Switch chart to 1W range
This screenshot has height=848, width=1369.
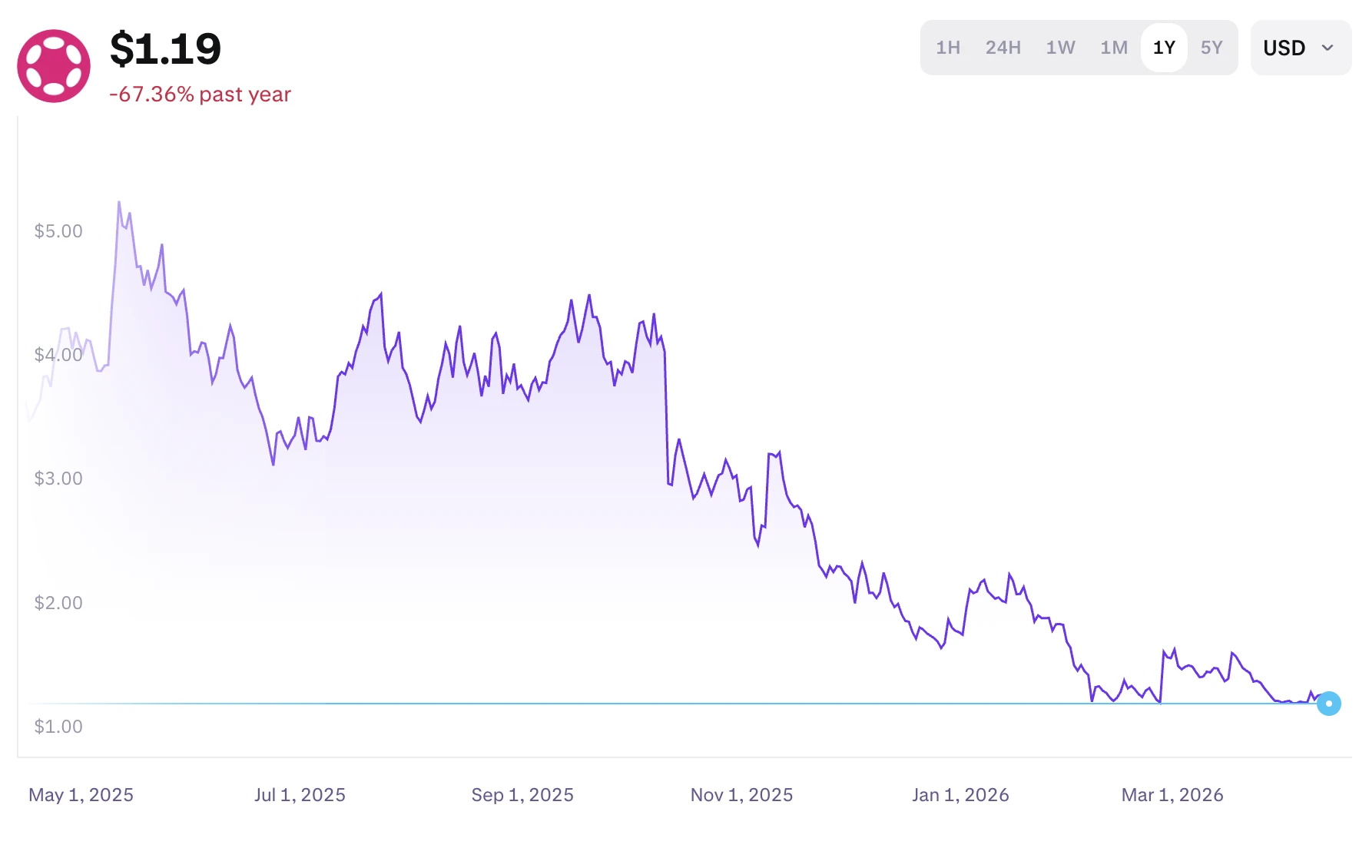[x=1060, y=48]
